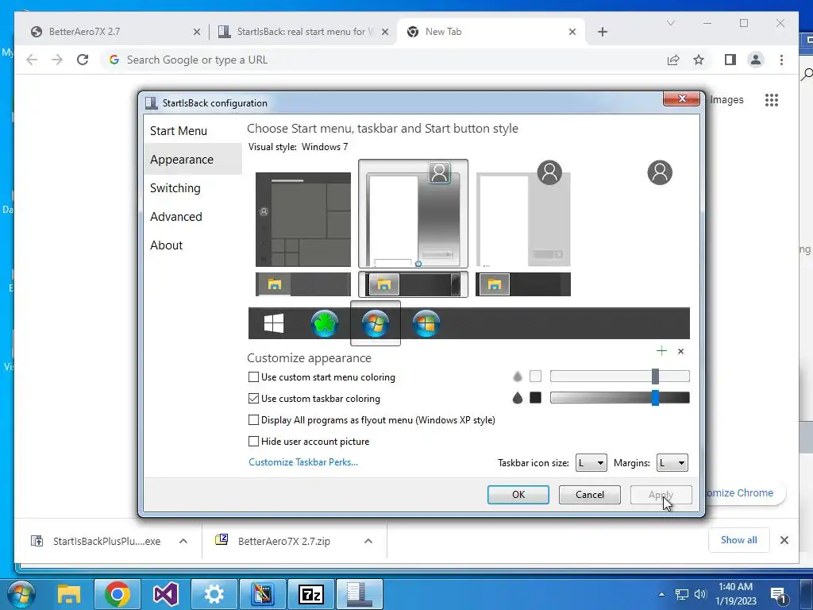Pick the Windows 8 style start orb
The image size is (813, 610).
pyautogui.click(x=426, y=323)
